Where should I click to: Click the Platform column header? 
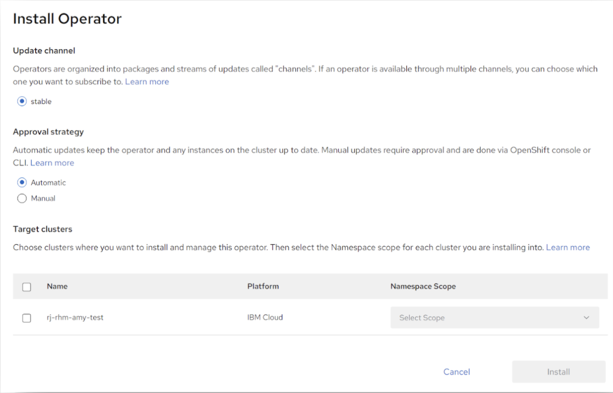pos(263,286)
